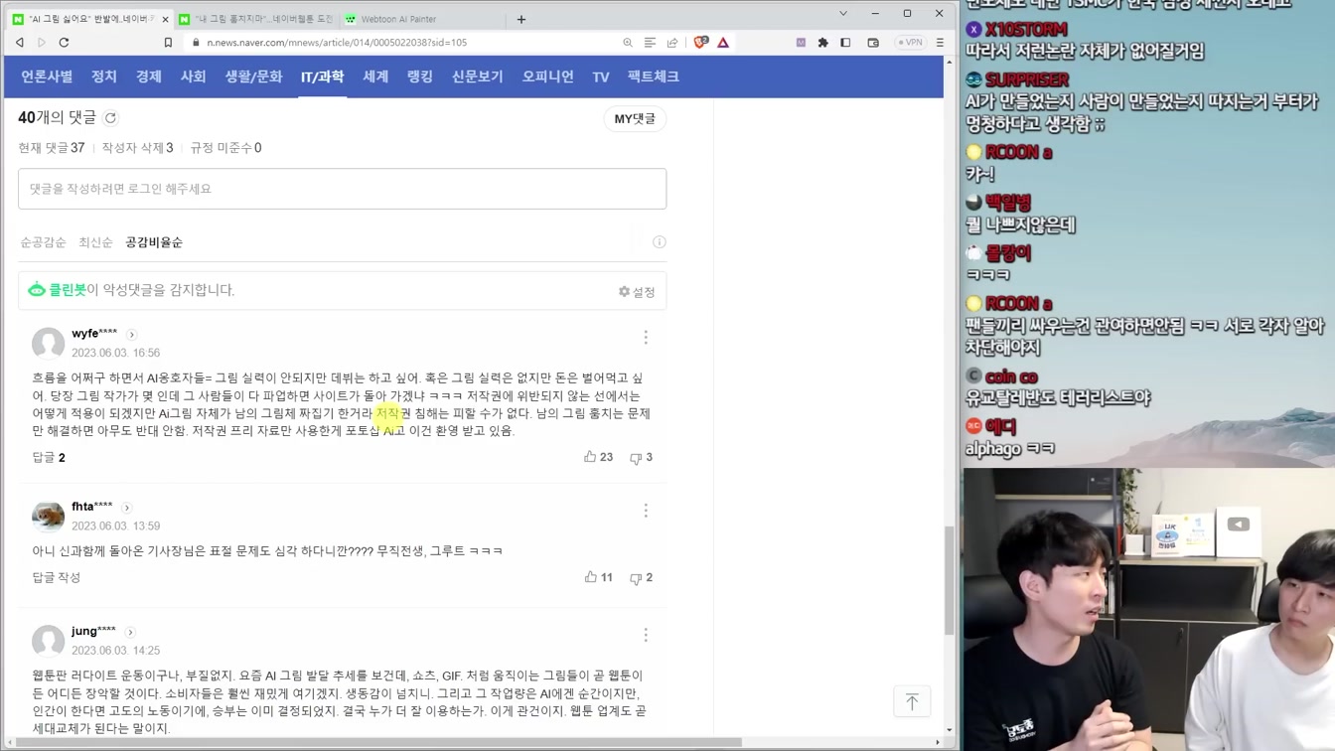Open the 언론사별 news menu
The image size is (1335, 751).
[x=47, y=76]
